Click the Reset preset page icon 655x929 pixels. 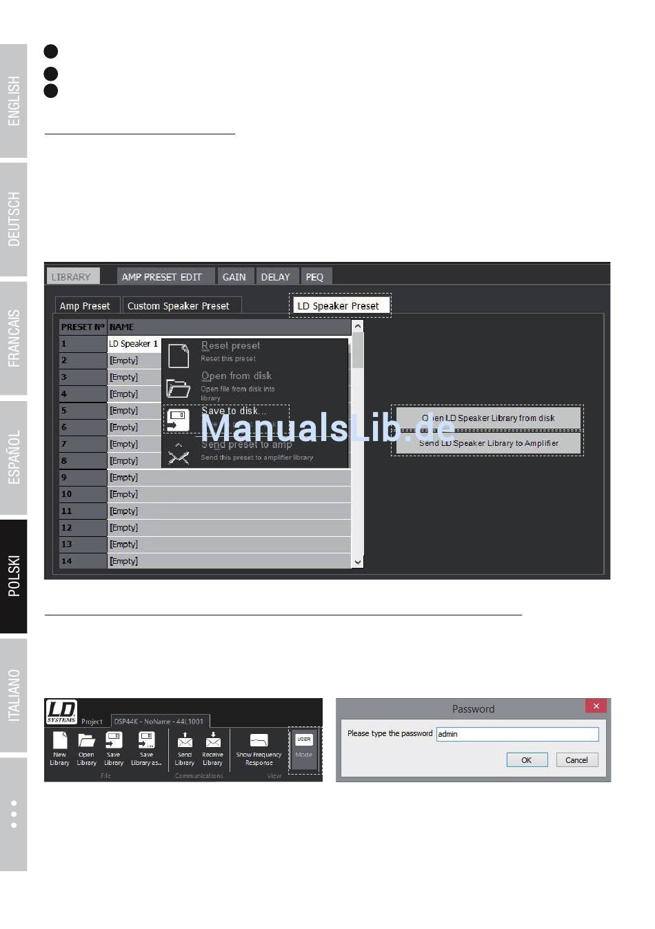pos(179,356)
